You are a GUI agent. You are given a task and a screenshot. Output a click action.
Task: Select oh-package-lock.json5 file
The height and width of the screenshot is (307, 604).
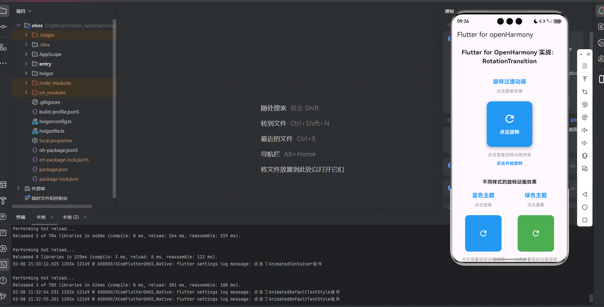64,160
